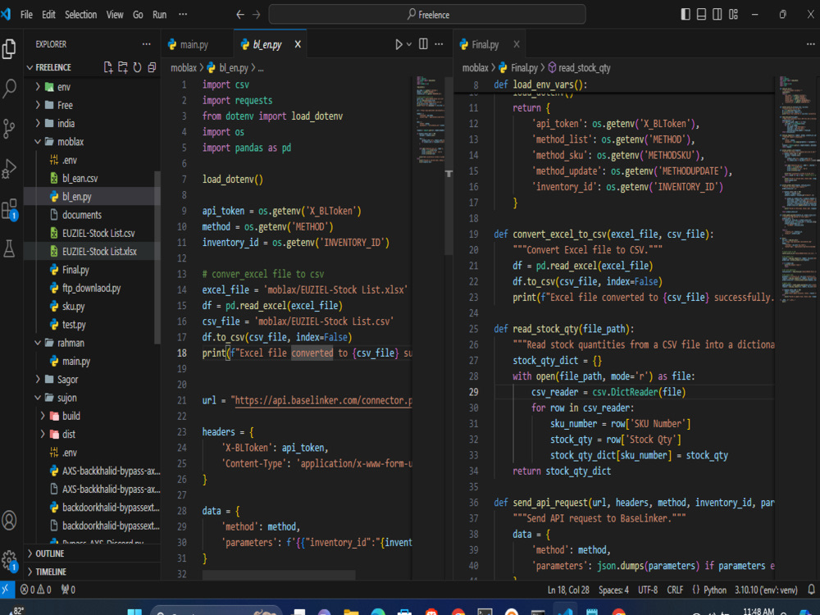Viewport: 820px width, 615px height.
Task: Open the View menu
Action: [115, 15]
